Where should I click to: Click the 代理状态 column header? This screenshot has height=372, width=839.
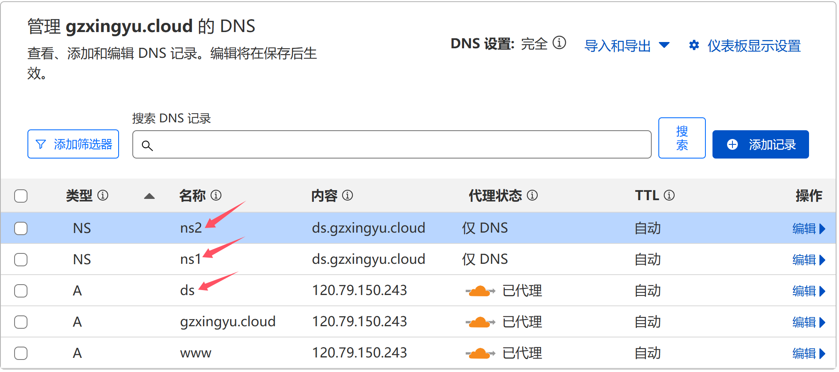click(x=495, y=195)
